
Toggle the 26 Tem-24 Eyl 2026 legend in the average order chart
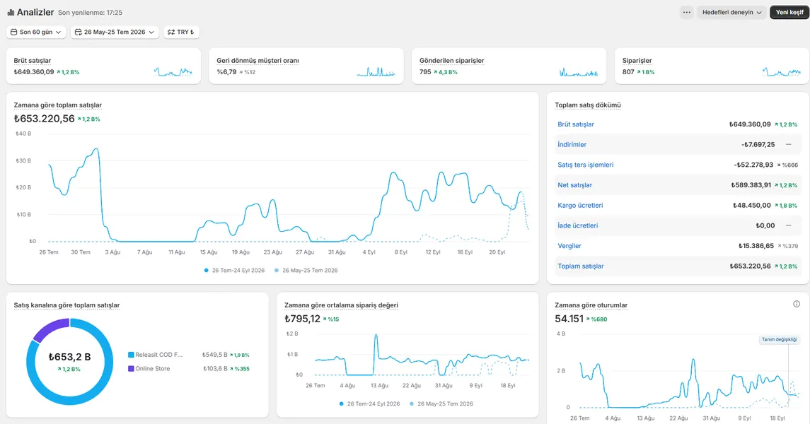tap(370, 404)
